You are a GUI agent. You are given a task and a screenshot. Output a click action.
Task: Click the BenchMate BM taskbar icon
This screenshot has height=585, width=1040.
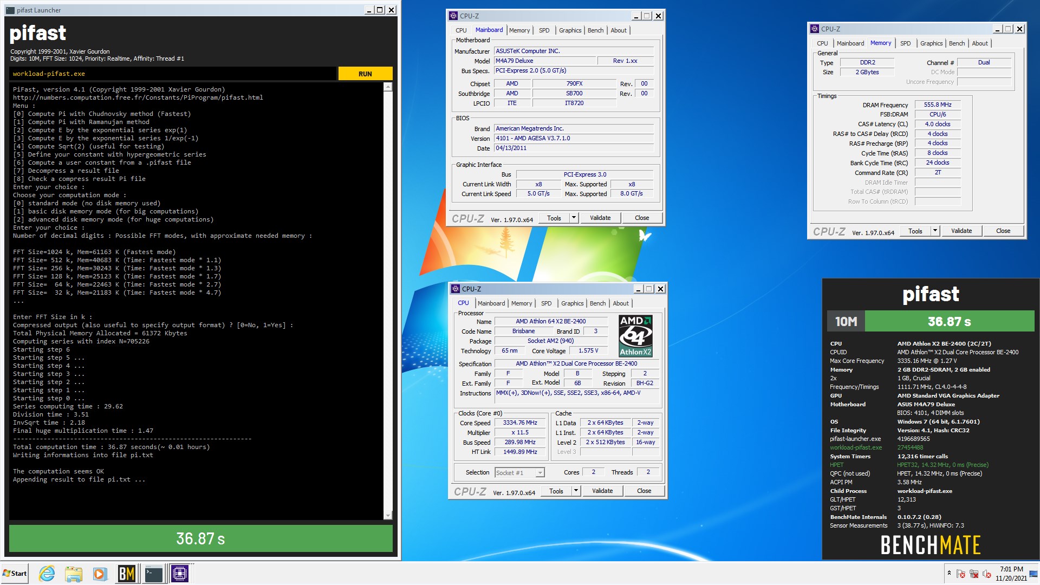pos(126,573)
